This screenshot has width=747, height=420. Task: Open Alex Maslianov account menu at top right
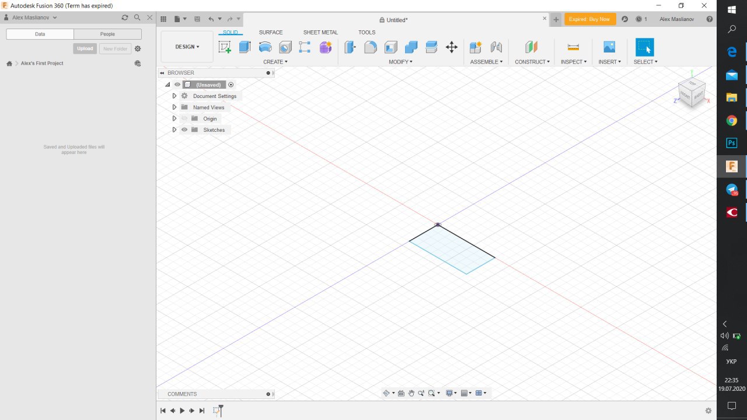[678, 19]
